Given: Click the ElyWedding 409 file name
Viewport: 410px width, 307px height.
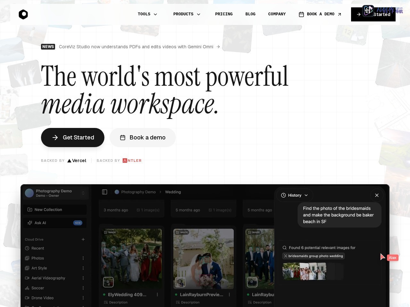Looking at the screenshot, I should coord(127,295).
